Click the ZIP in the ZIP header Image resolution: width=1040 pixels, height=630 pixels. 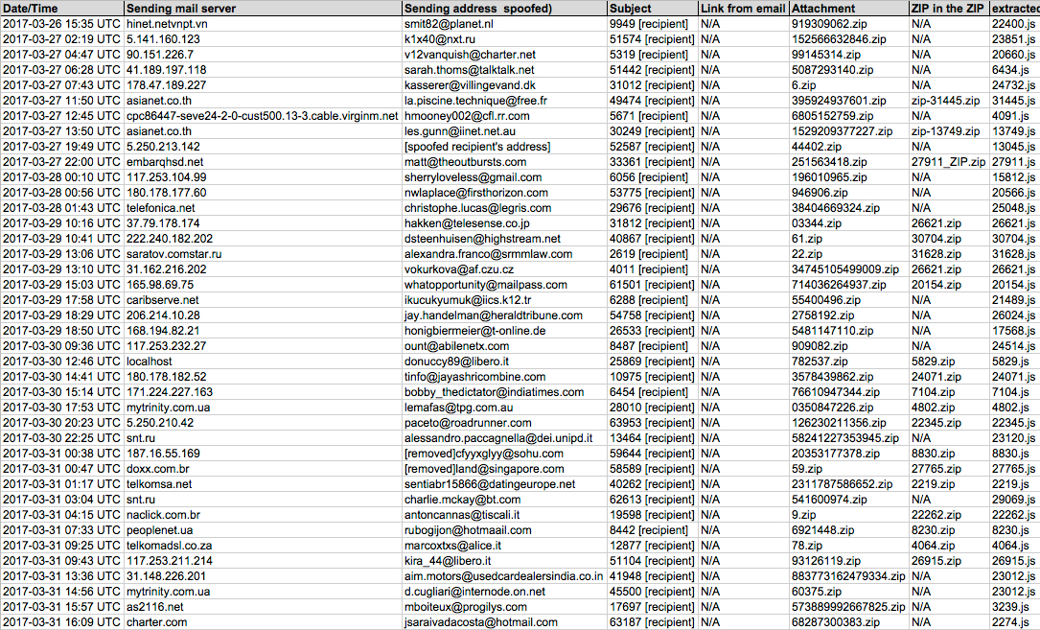tap(949, 9)
